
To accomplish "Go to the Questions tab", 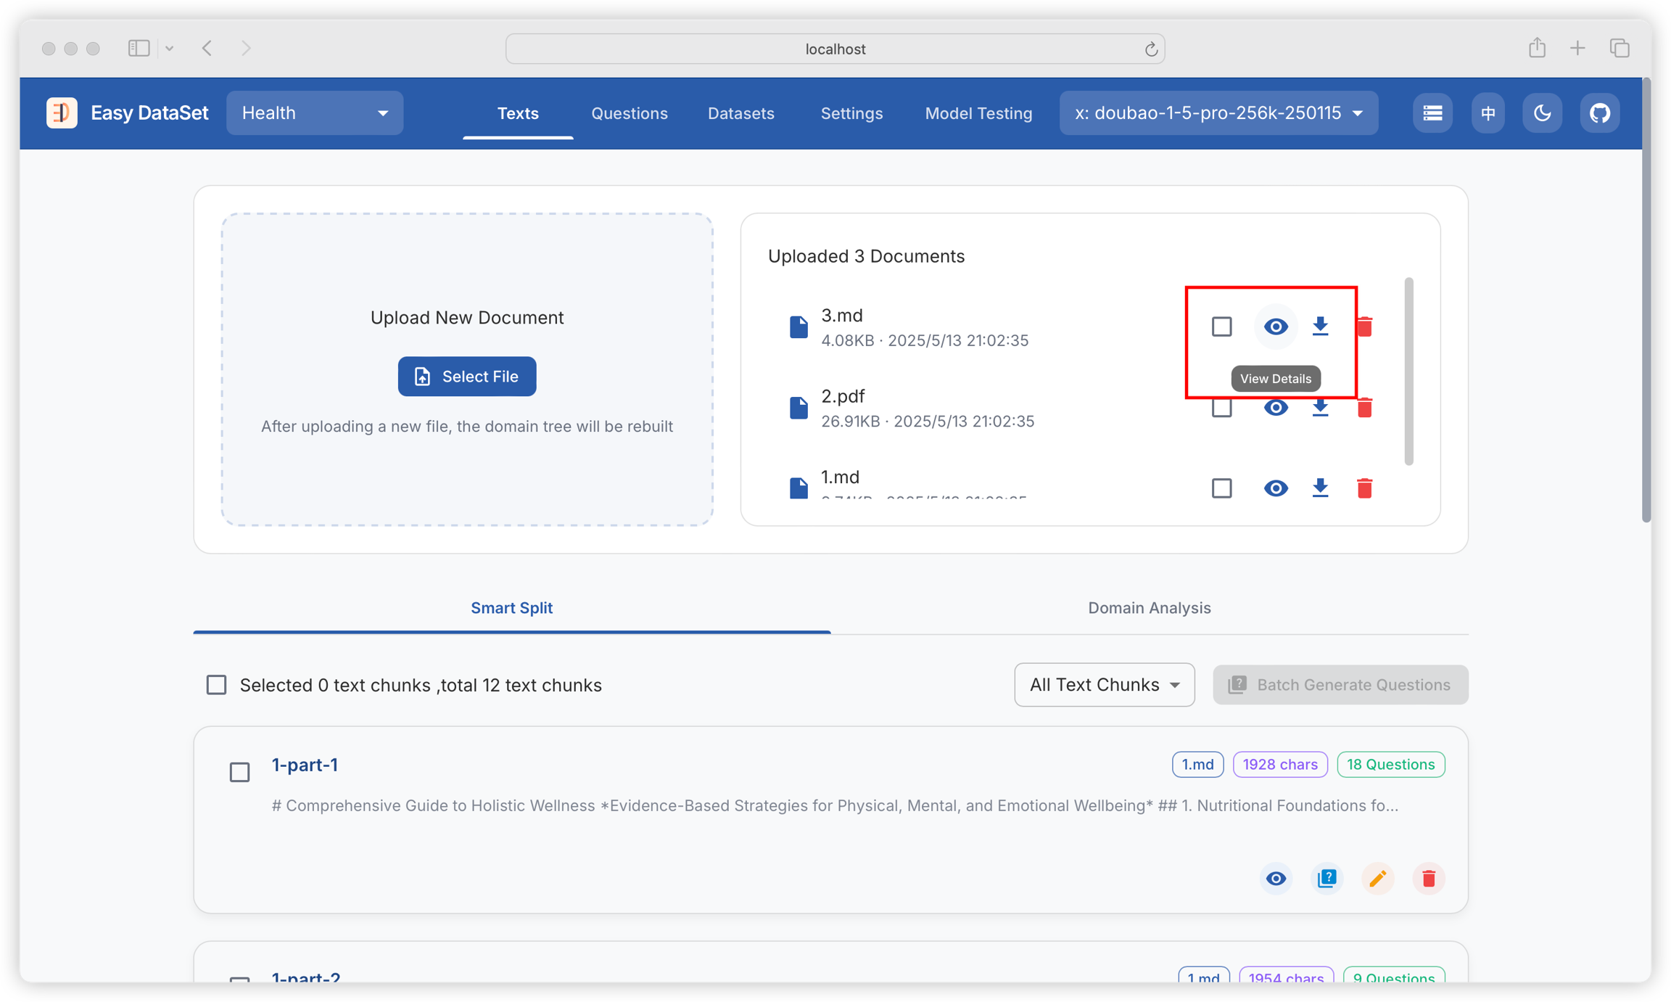I will pos(629,113).
